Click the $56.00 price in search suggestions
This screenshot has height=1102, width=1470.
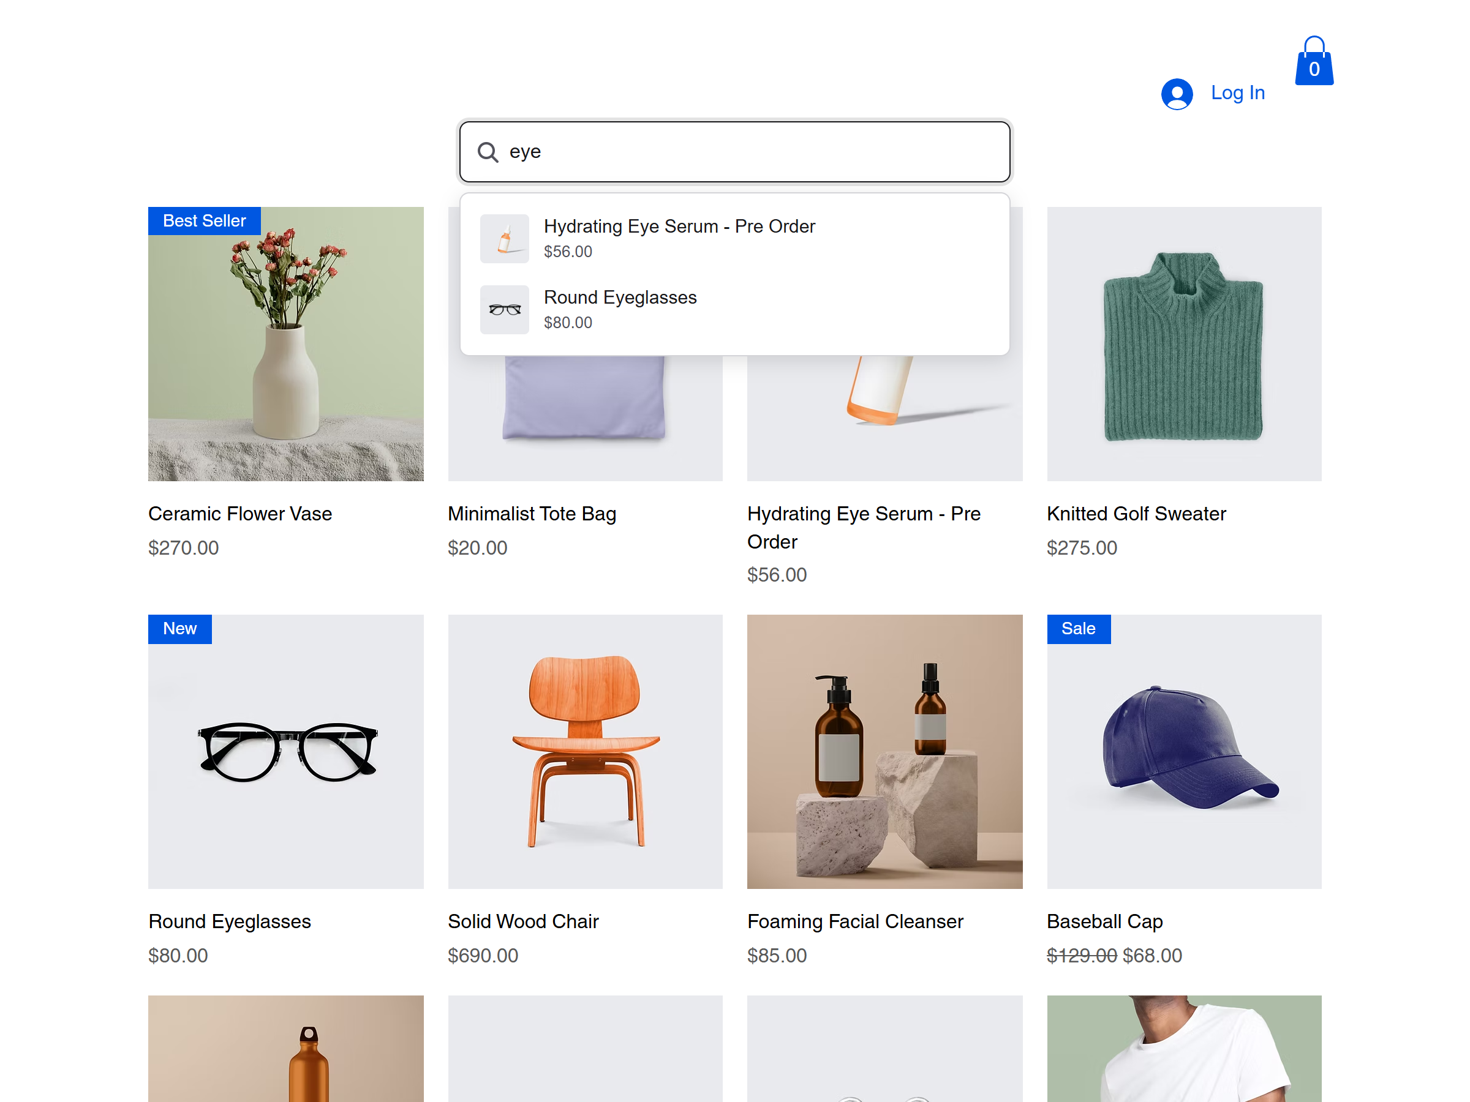[x=568, y=252]
